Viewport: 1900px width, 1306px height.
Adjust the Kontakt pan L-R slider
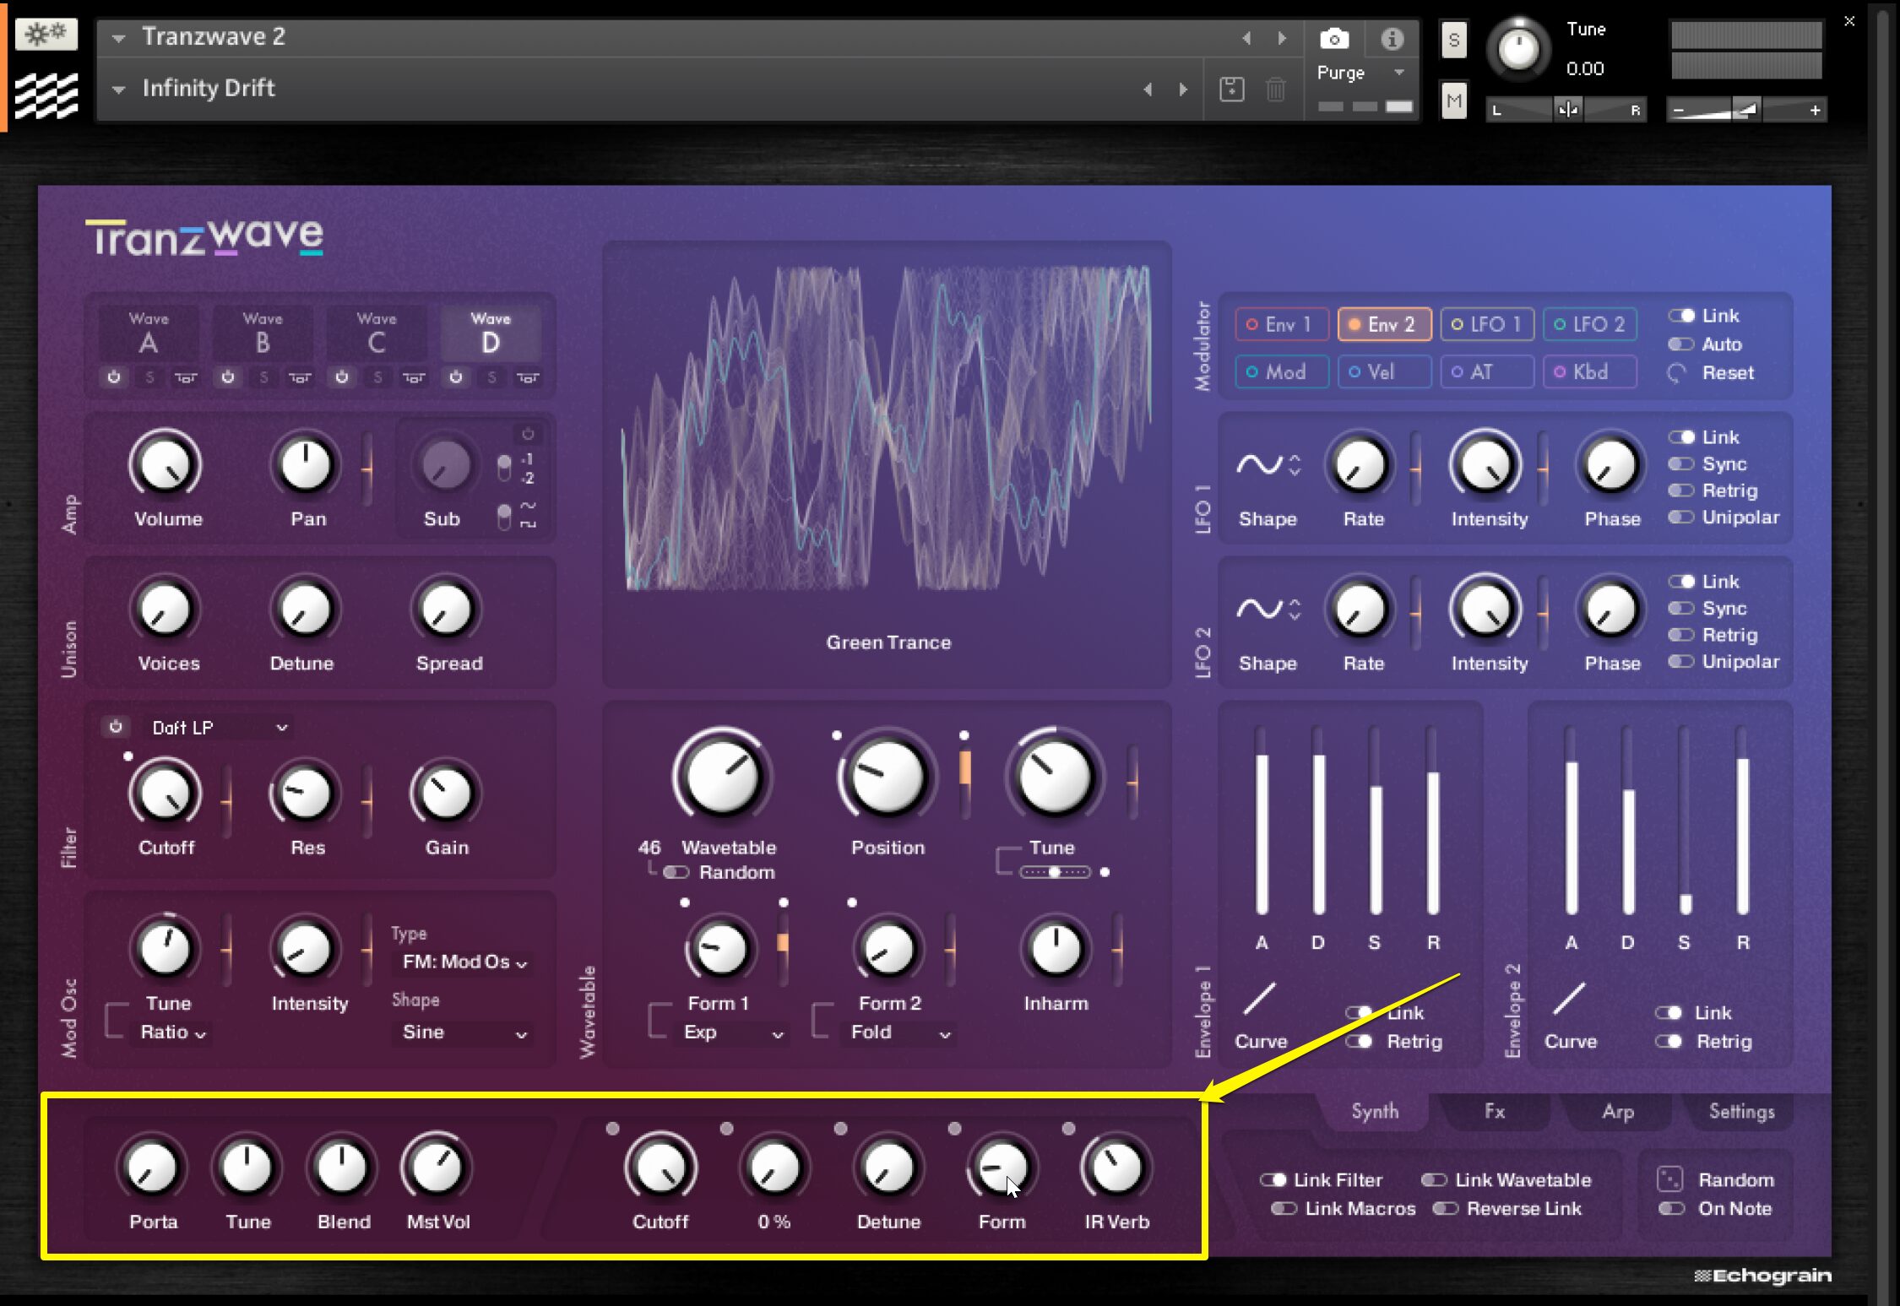(1567, 110)
